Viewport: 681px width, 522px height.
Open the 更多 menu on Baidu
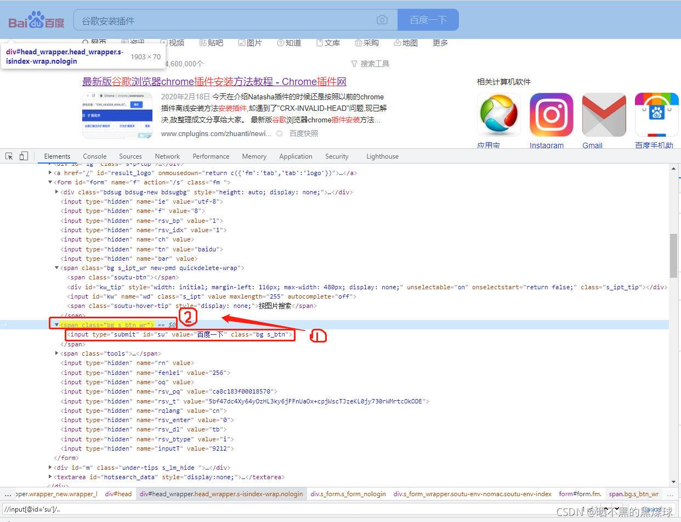coord(440,43)
